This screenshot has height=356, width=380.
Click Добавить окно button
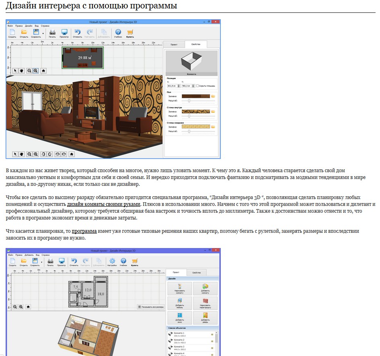click(180, 317)
